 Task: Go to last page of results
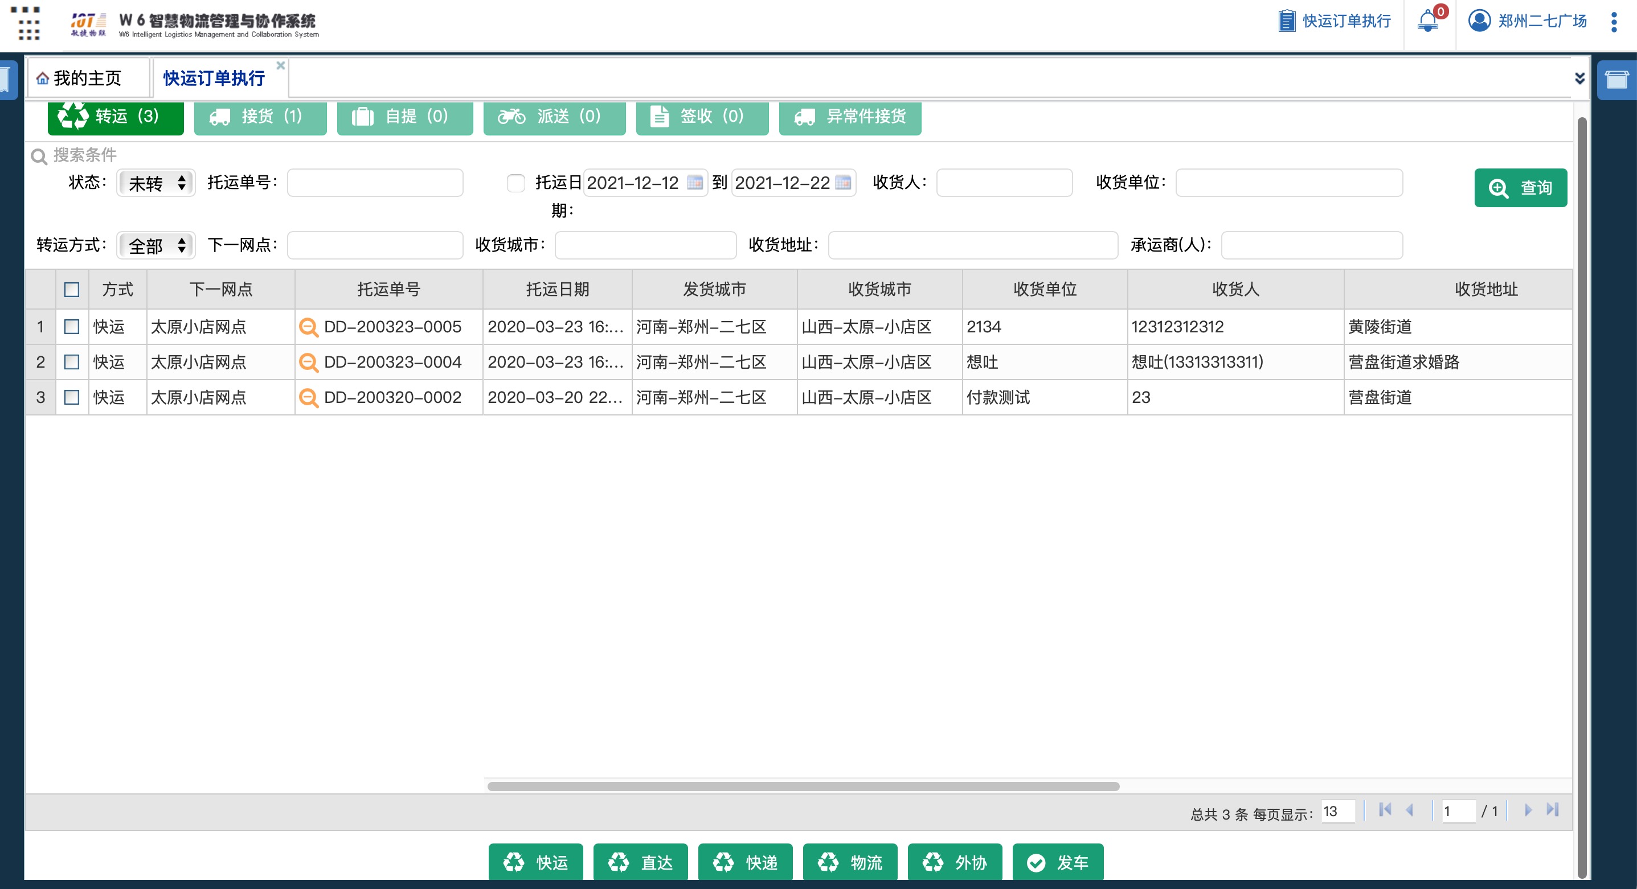point(1553,810)
